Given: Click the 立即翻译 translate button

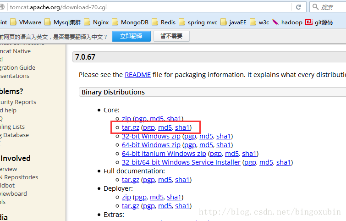Looking at the screenshot, I should coord(131,36).
